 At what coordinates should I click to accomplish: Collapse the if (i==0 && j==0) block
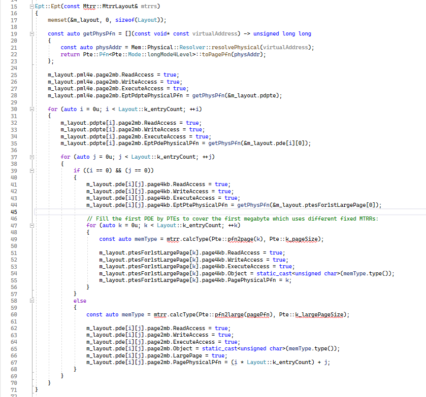coord(32,170)
